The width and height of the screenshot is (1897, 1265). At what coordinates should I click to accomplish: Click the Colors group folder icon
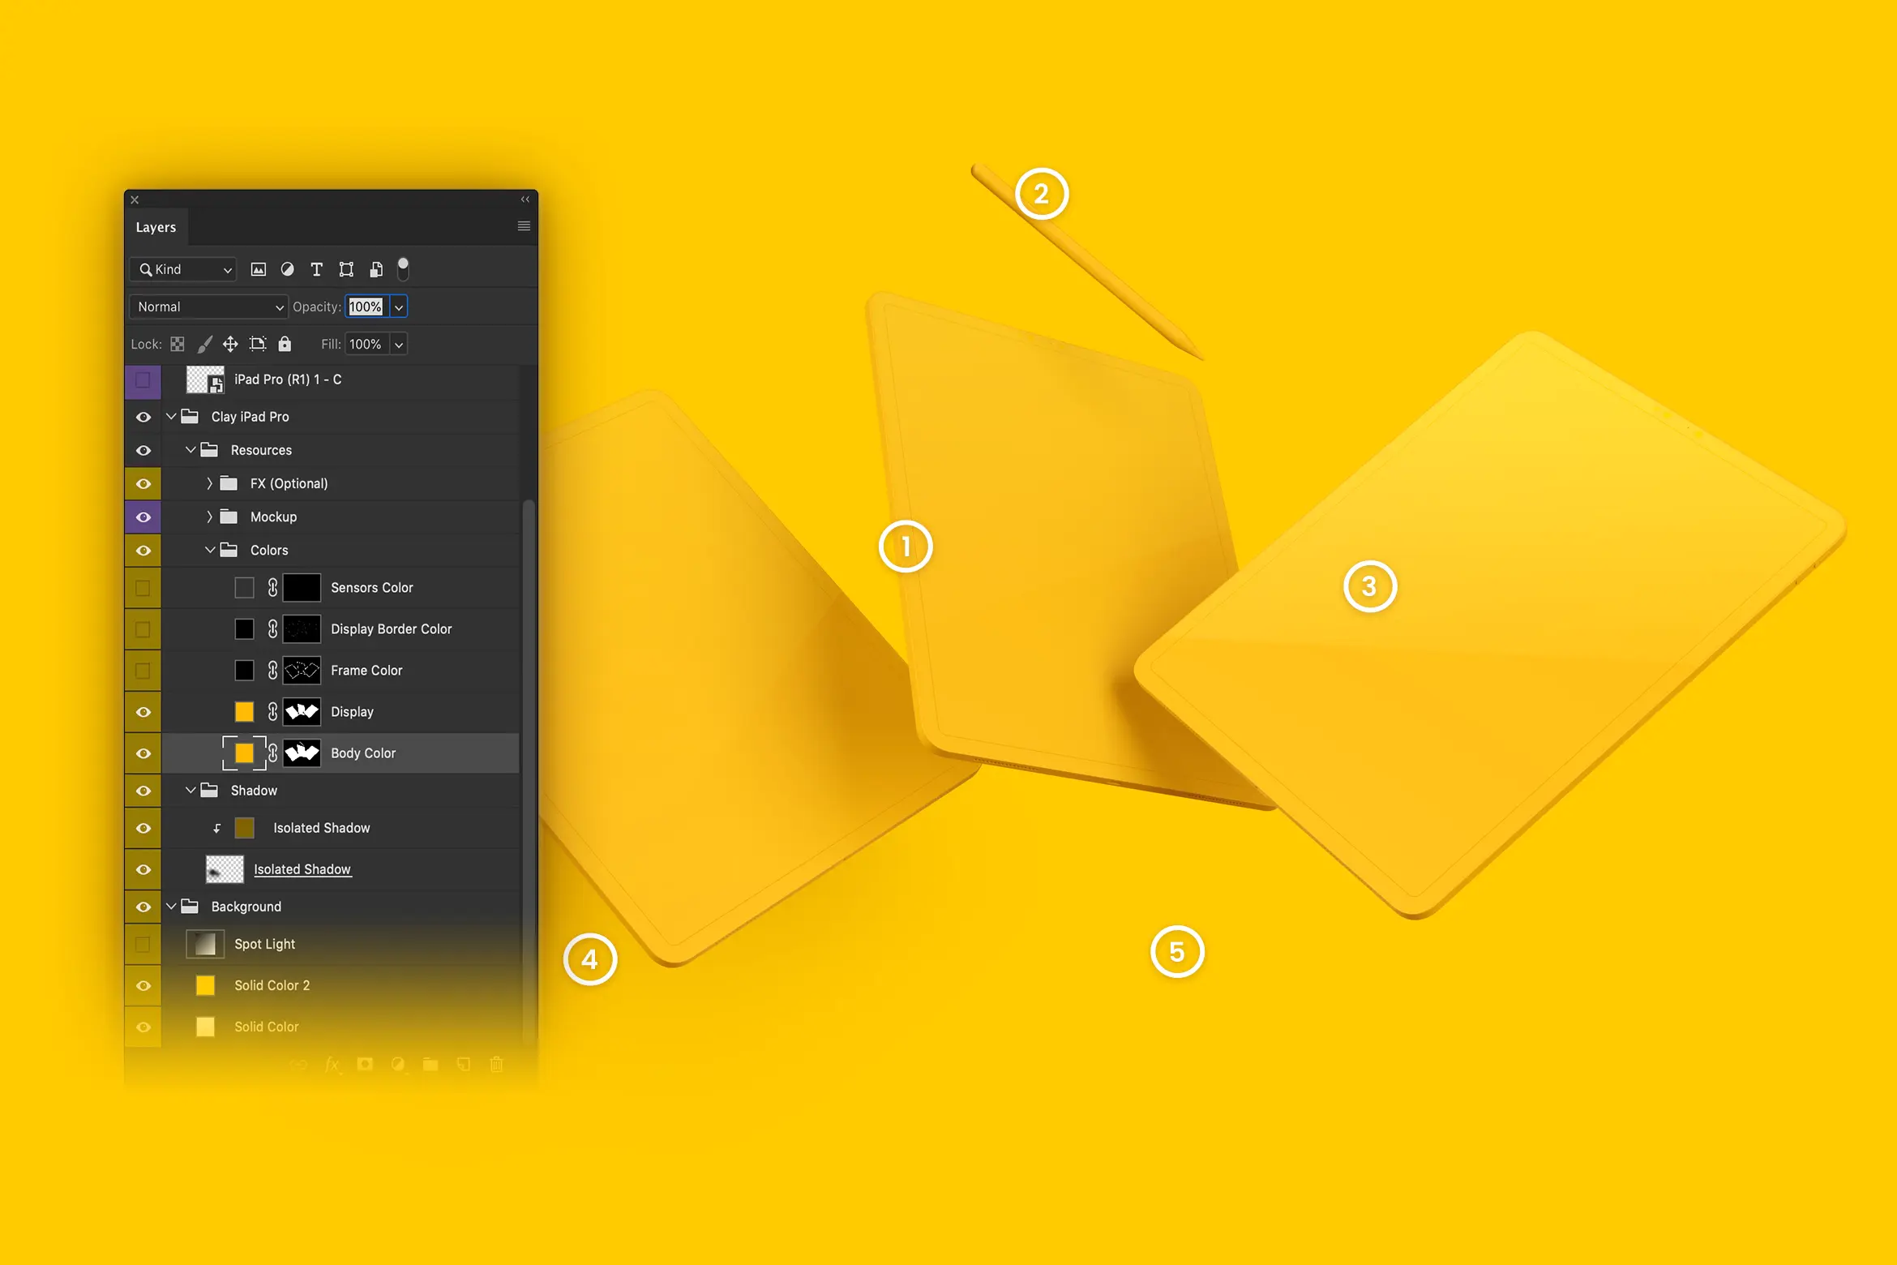[229, 550]
